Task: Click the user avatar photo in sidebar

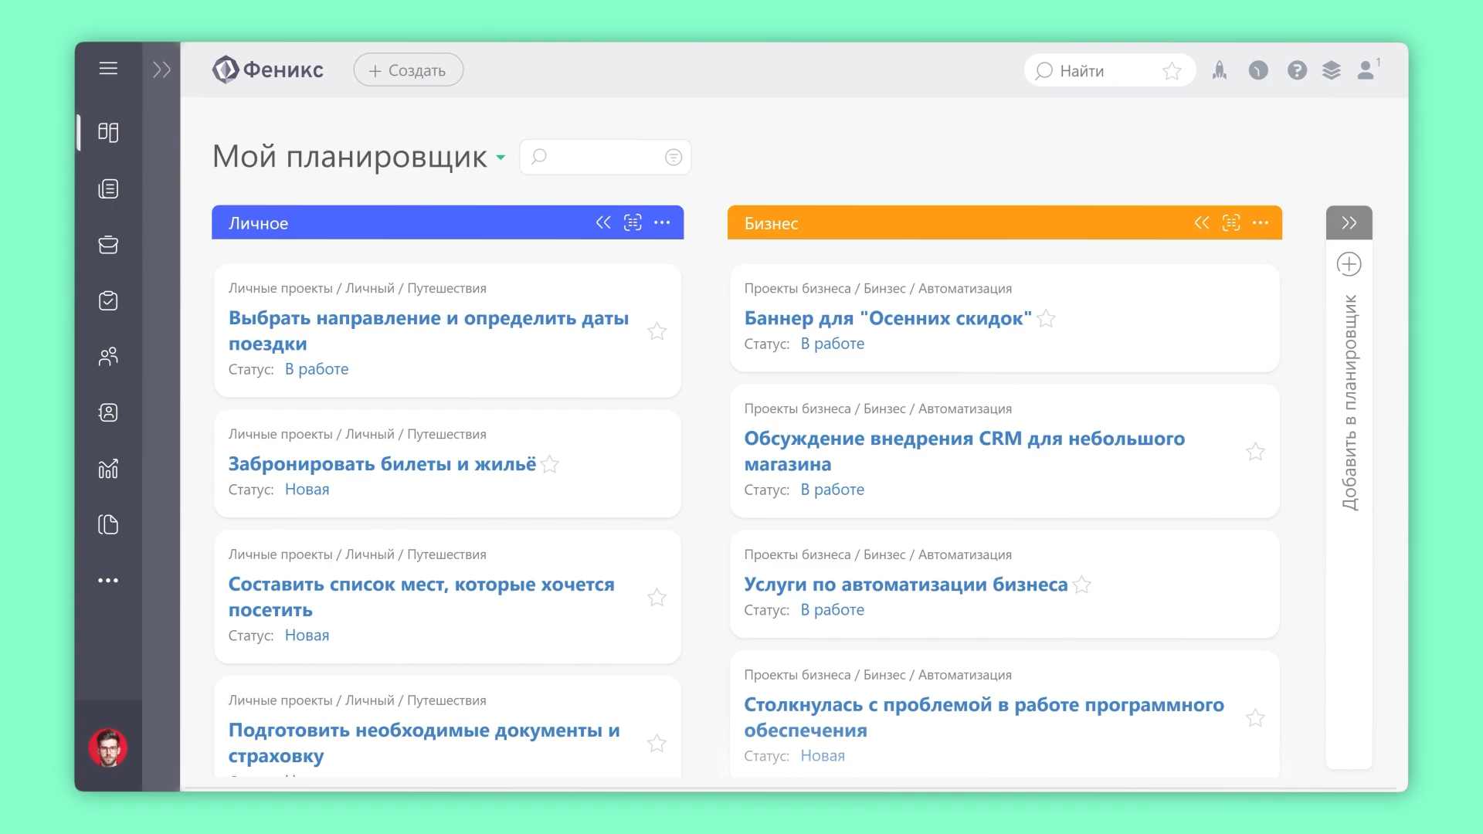Action: pos(108,748)
